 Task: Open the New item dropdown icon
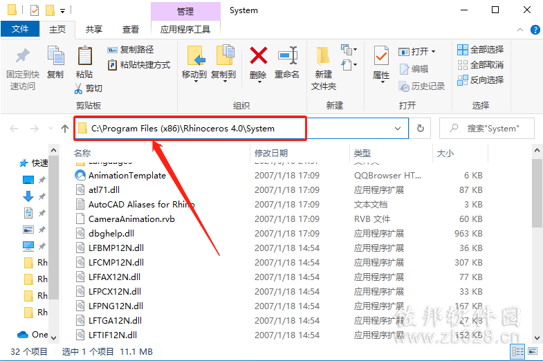[349, 50]
